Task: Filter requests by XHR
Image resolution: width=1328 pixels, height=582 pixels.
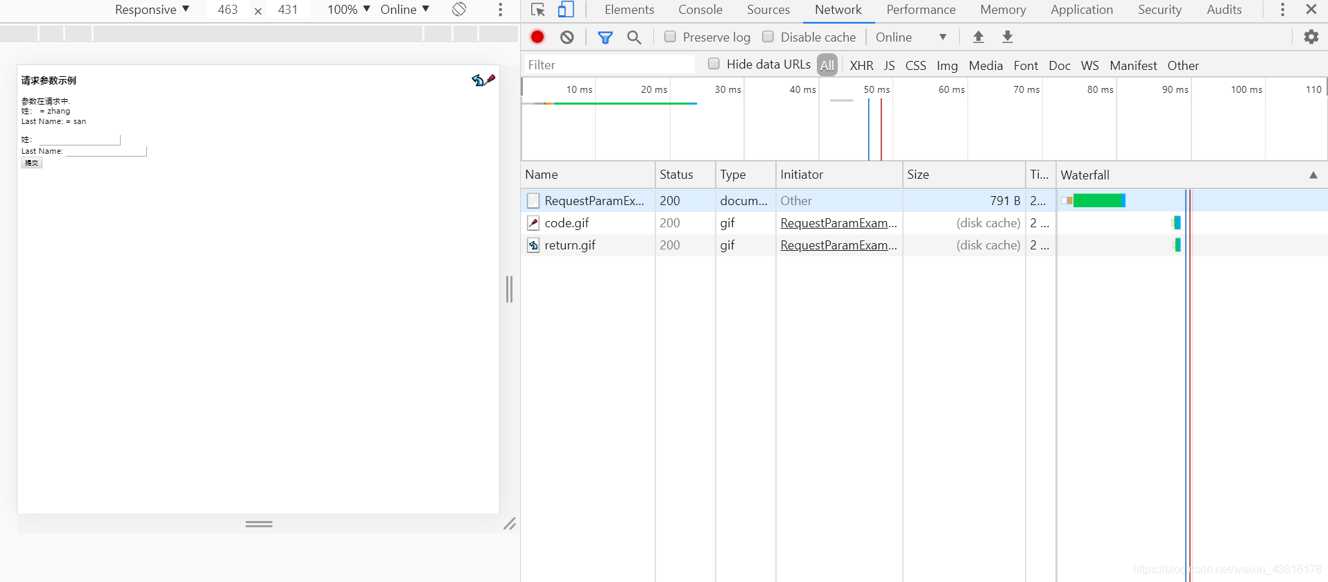Action: (x=862, y=66)
